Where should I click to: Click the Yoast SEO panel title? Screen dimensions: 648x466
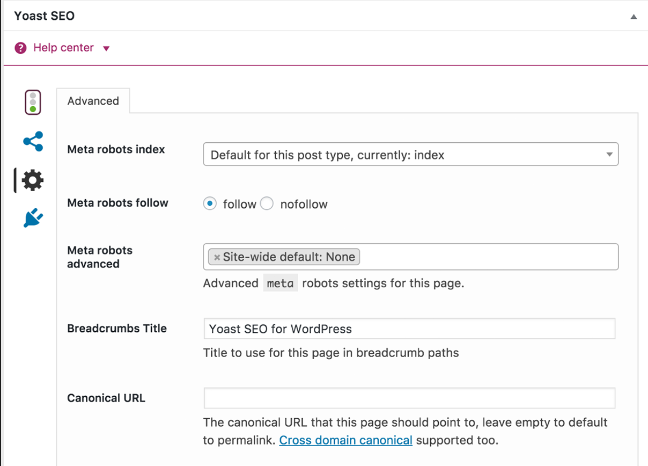pos(45,16)
